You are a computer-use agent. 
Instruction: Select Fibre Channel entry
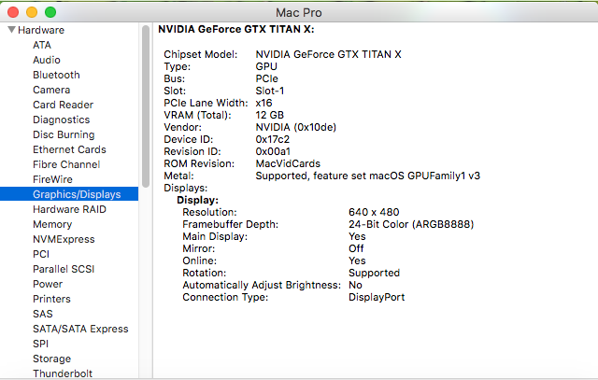[x=66, y=164]
